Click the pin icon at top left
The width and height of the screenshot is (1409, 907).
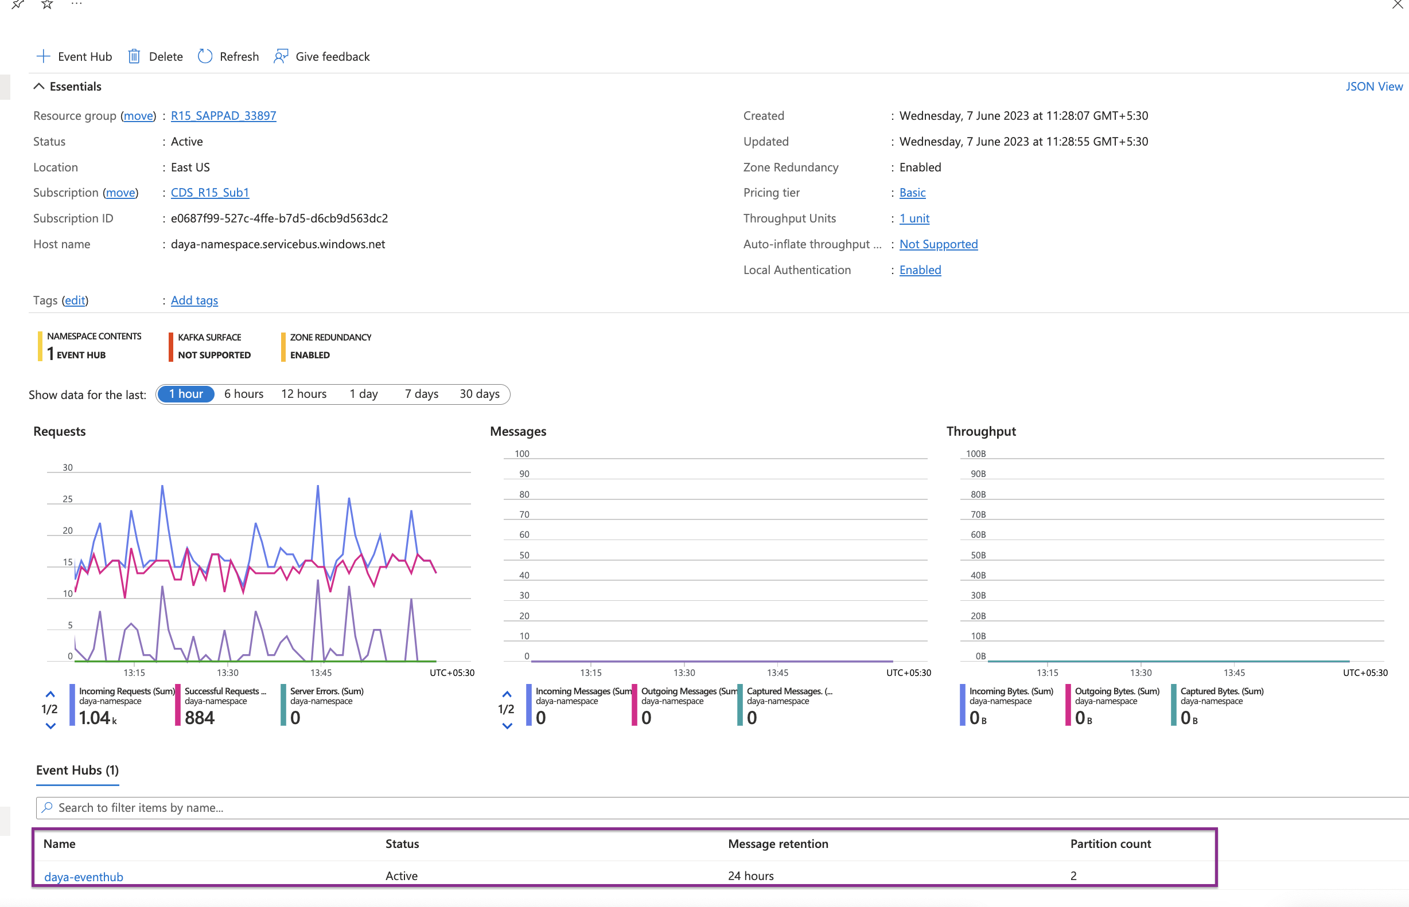[x=18, y=5]
